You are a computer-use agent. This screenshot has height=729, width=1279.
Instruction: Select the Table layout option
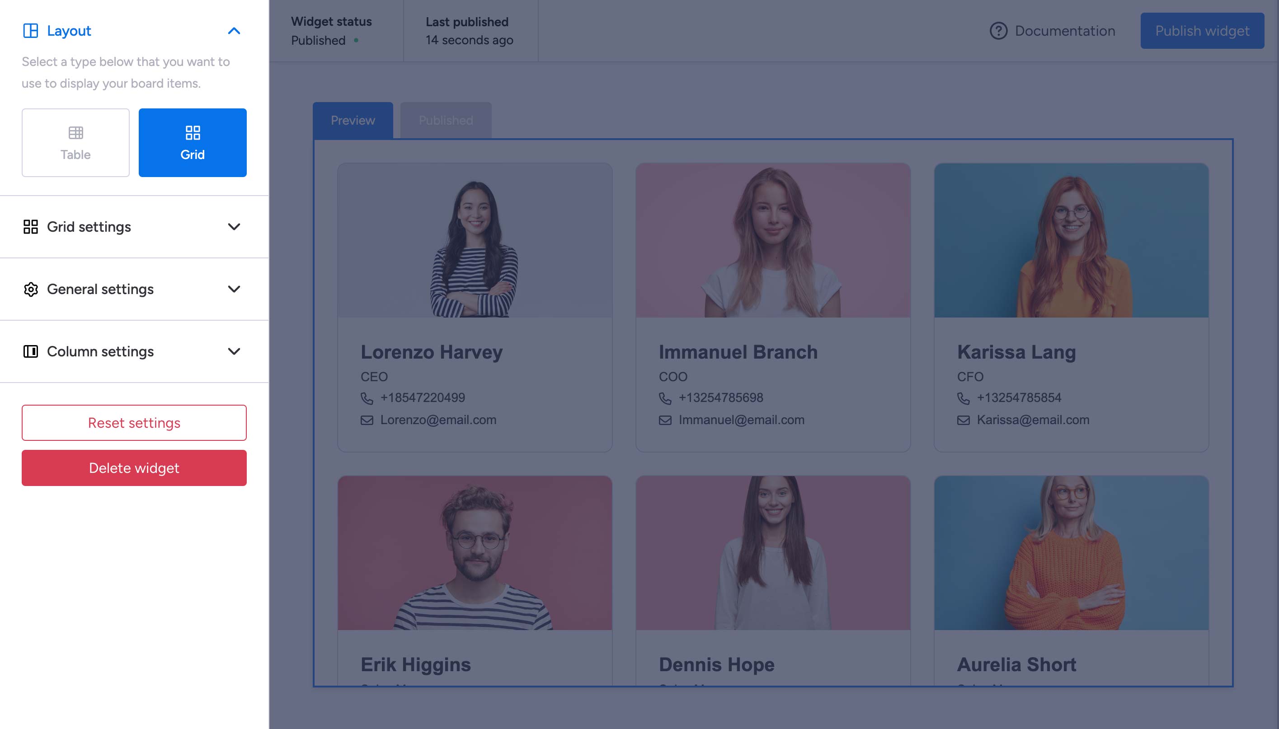point(75,143)
